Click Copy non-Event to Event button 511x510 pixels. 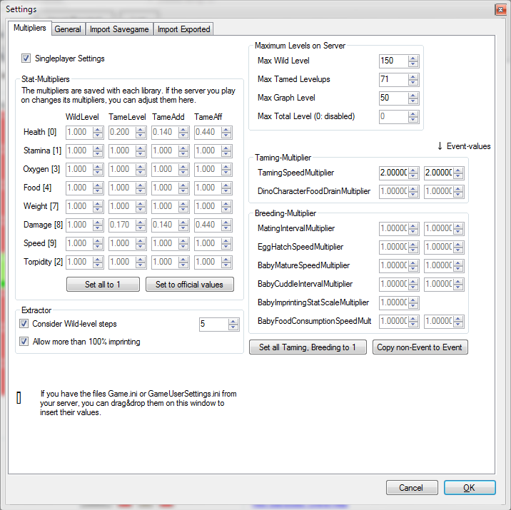(x=420, y=347)
